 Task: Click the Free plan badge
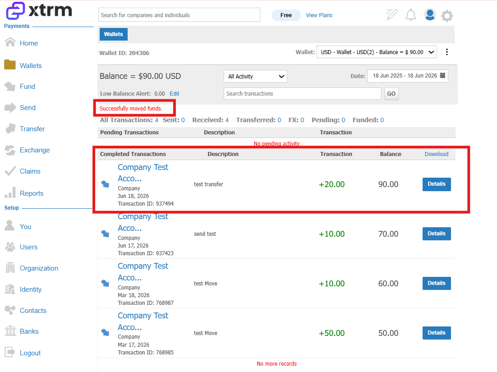point(286,15)
